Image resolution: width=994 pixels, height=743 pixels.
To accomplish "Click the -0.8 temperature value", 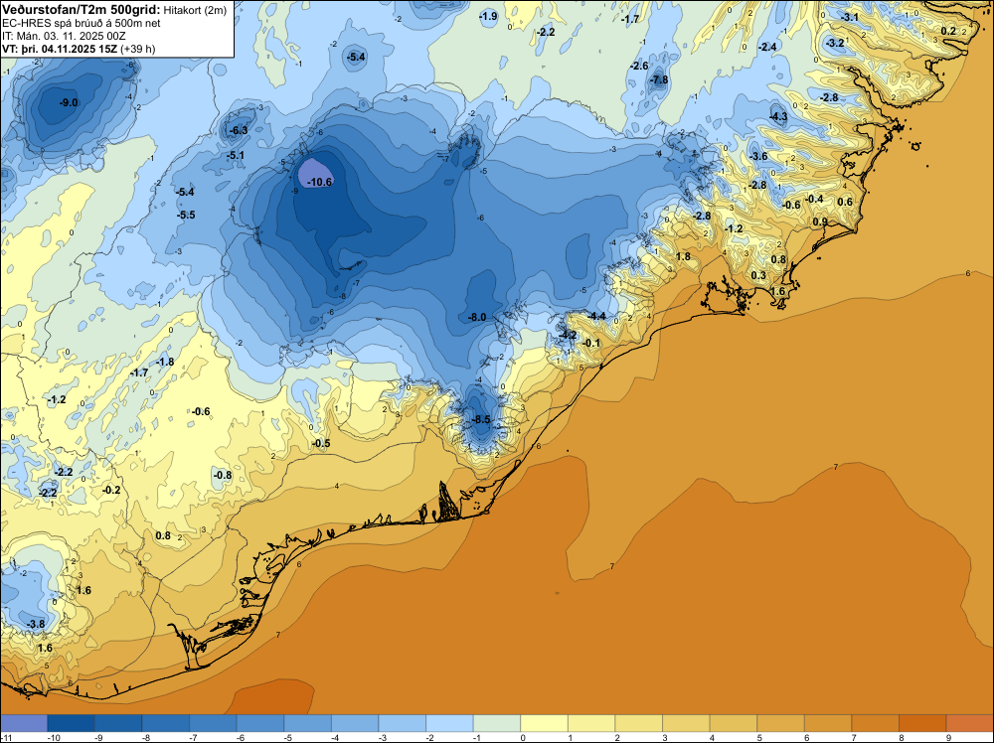I will click(222, 475).
